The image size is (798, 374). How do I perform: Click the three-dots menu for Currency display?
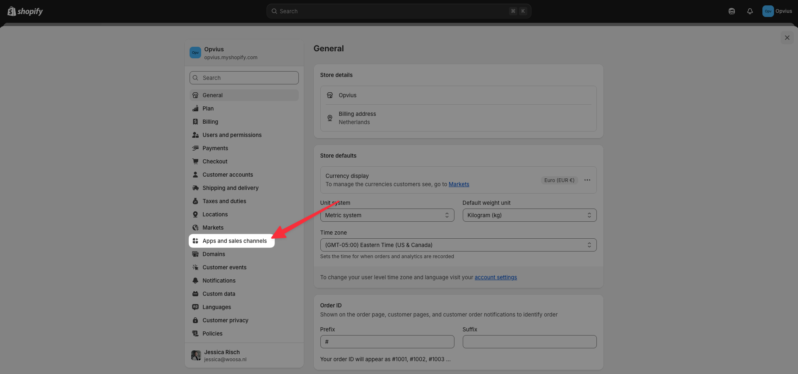coord(587,180)
